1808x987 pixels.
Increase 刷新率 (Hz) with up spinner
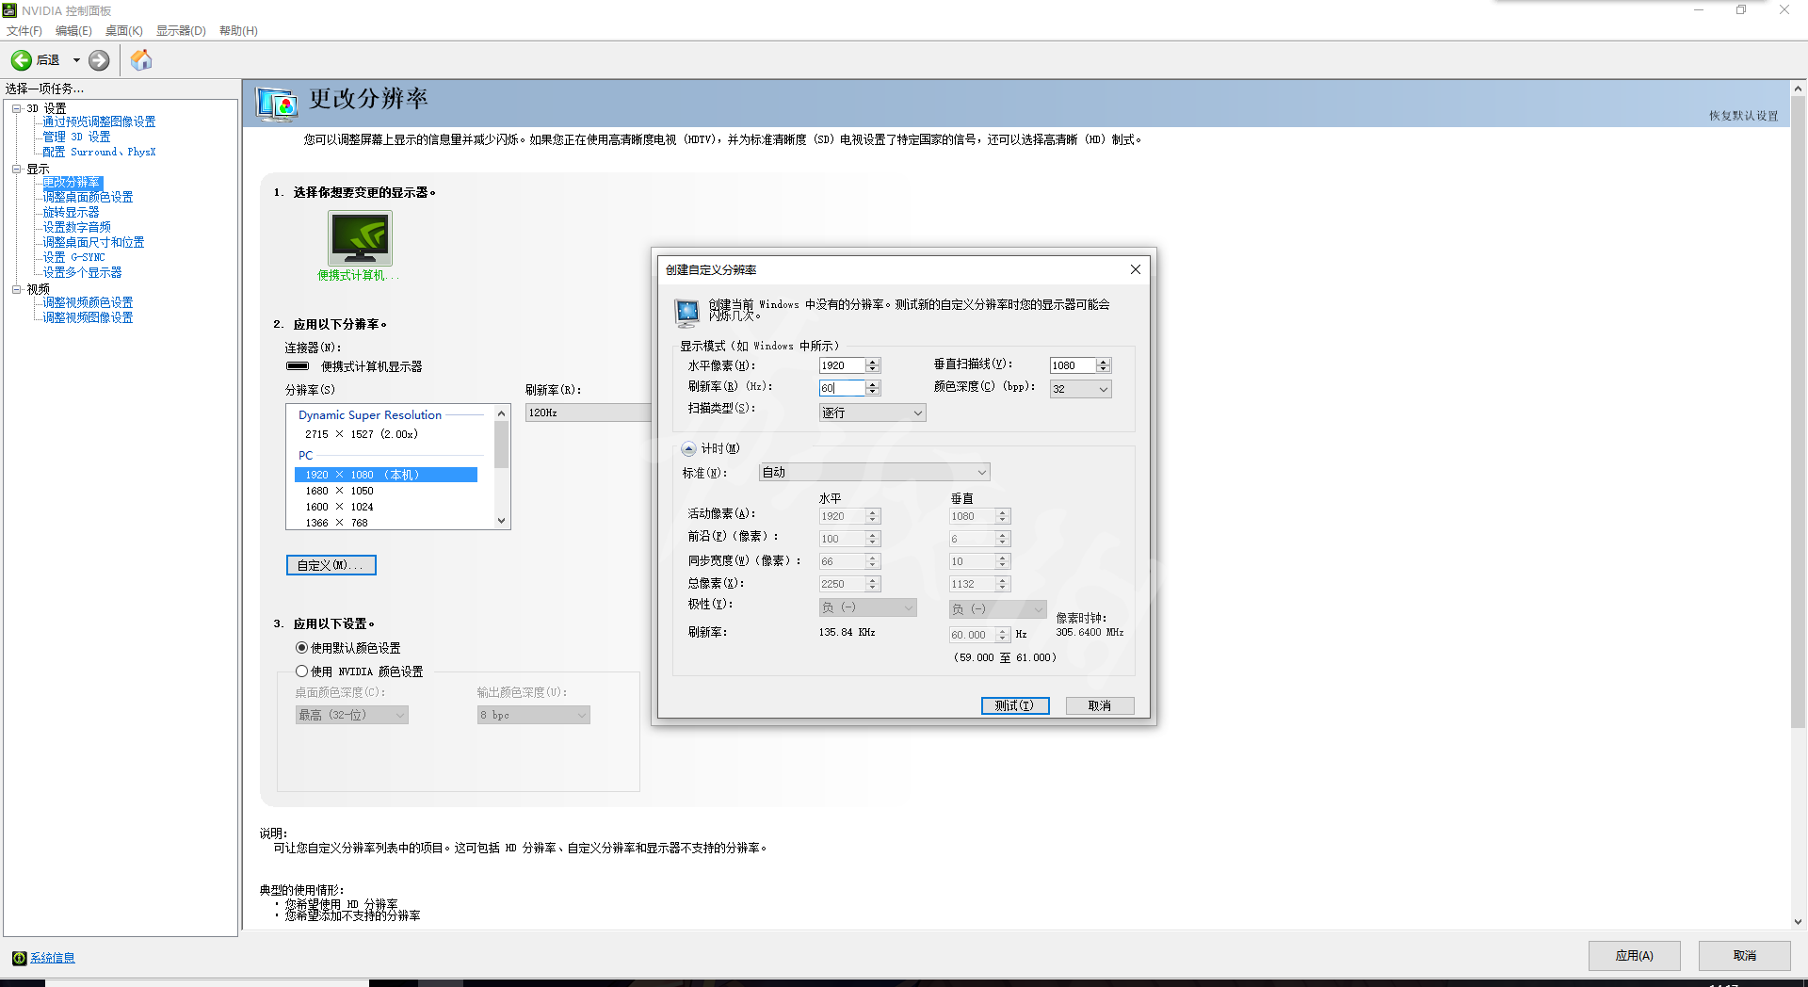pos(873,384)
